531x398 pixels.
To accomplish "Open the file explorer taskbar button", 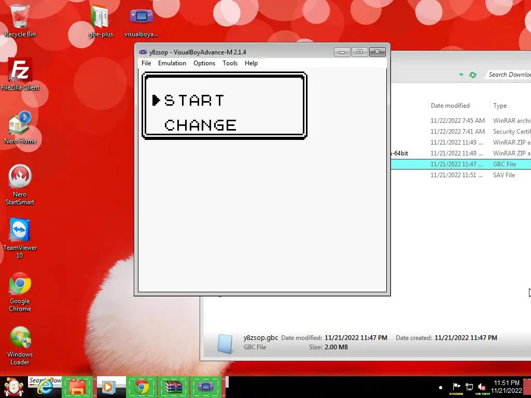I will coord(77,387).
